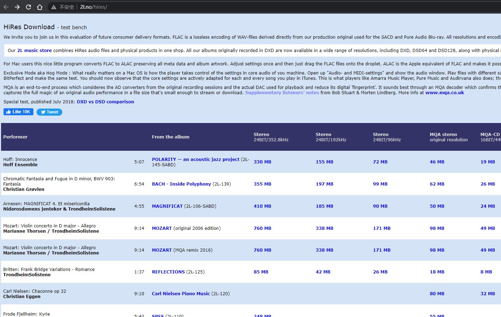The image size is (501, 317).
Task: Reload the page with refresh icon
Action: coord(28,7)
